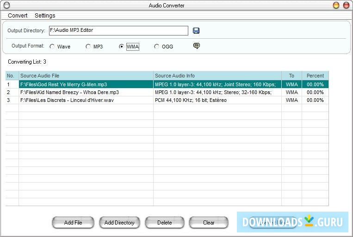Click the Source Audio Info column header
This screenshot has height=237, width=353.
(217, 76)
